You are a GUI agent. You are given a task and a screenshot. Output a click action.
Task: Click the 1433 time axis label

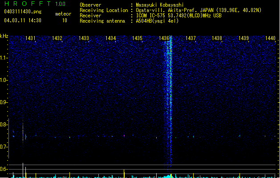click(x=84, y=38)
